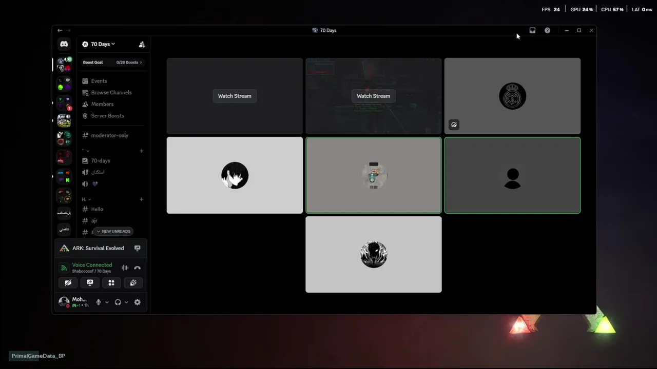657x369 pixels.
Task: Jump to NEW UNREADS
Action: [113, 231]
